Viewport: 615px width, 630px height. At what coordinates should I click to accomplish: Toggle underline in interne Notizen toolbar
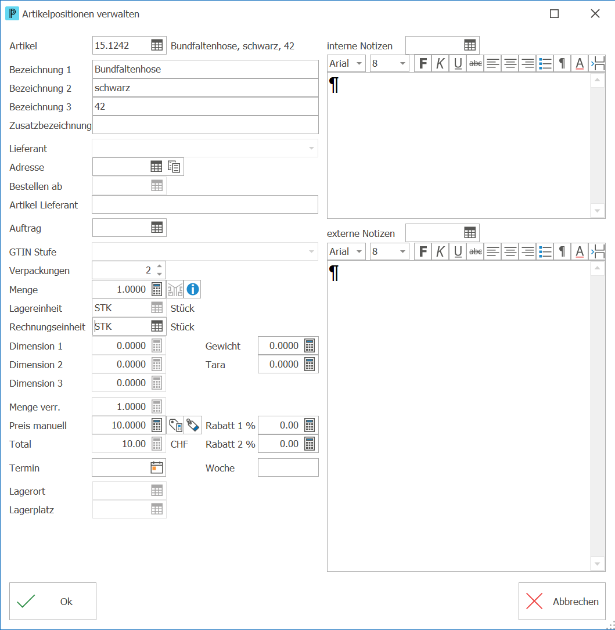click(458, 63)
